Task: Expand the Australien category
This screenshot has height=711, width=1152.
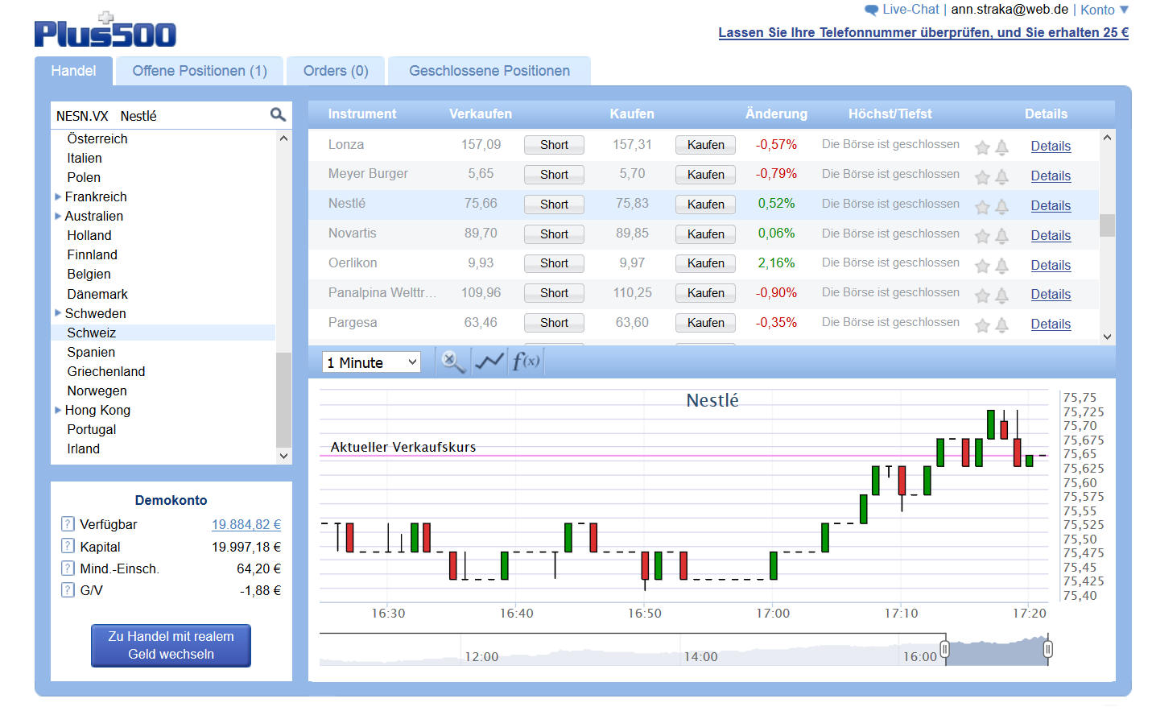Action: click(x=58, y=216)
